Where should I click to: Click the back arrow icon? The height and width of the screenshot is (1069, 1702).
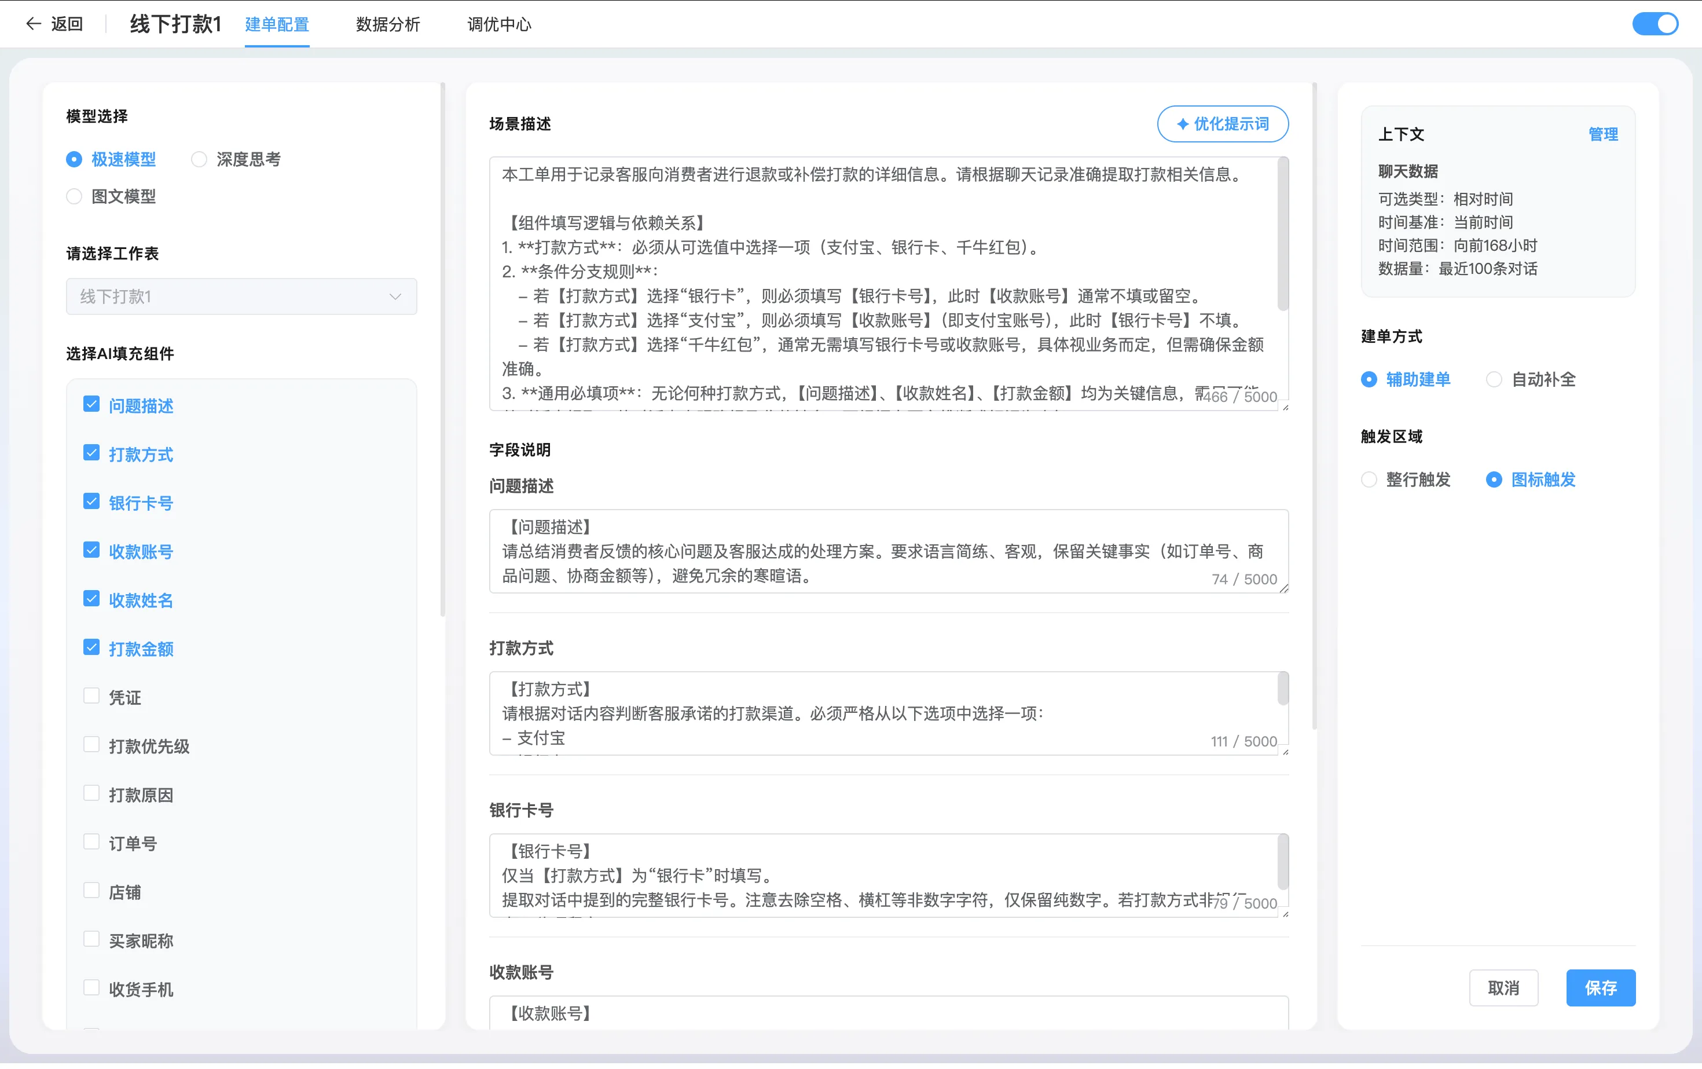(x=33, y=24)
